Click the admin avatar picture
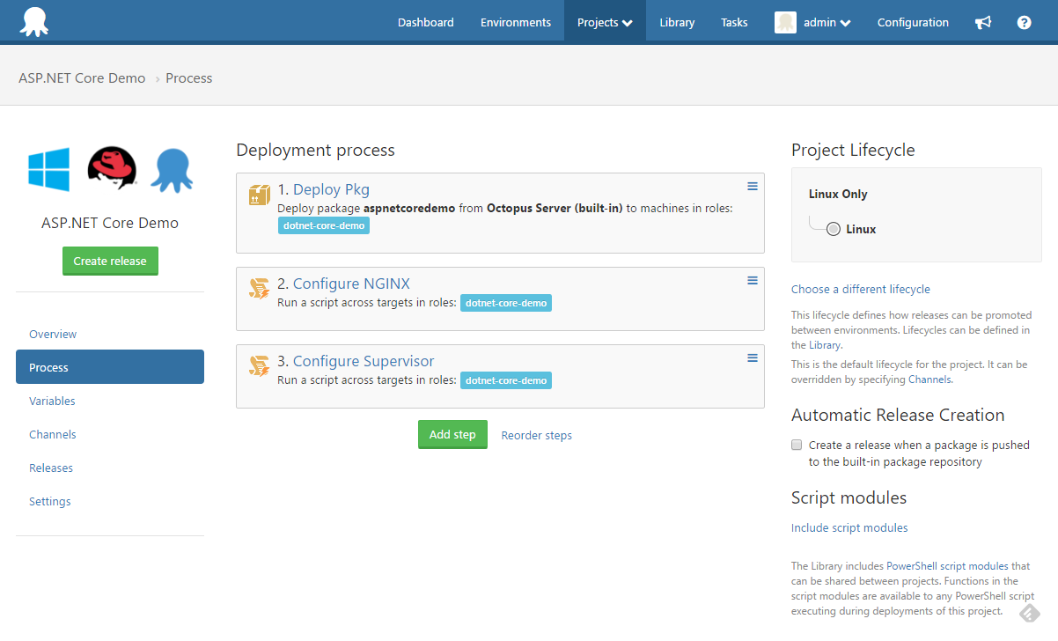 click(x=784, y=22)
